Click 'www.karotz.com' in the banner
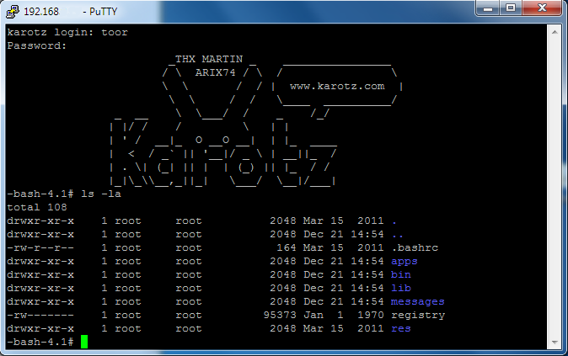This screenshot has height=356, width=568. click(337, 86)
